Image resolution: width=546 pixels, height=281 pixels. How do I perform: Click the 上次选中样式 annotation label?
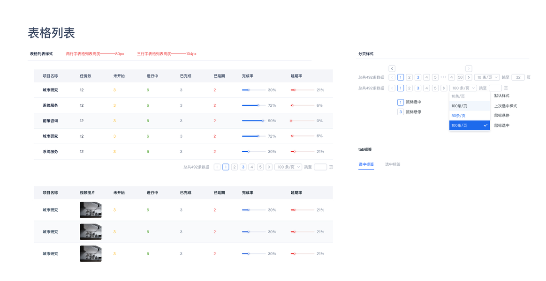coord(506,106)
